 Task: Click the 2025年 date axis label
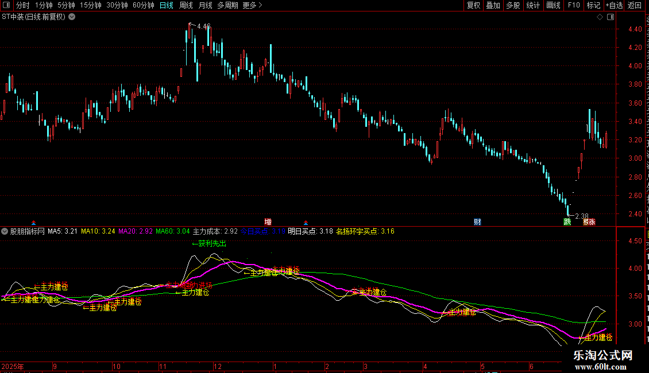point(13,367)
